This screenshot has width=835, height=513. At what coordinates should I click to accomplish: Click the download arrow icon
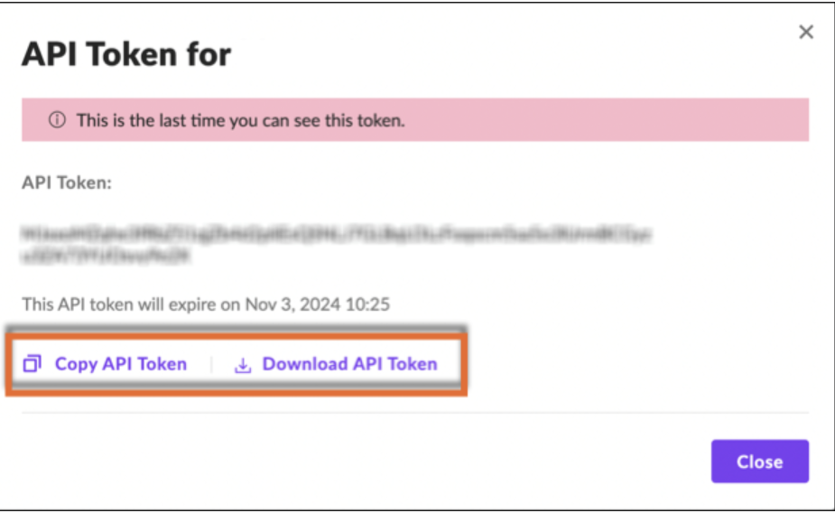[x=242, y=365]
